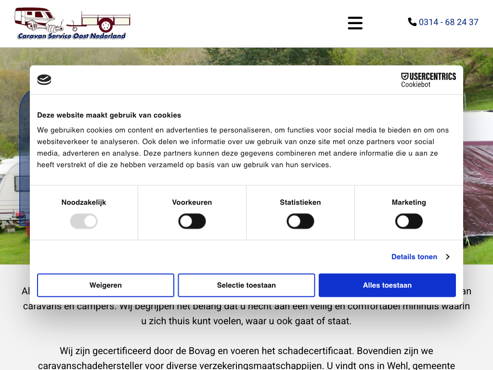Click the chevron next to Details tonen
The height and width of the screenshot is (370, 493).
[448, 257]
